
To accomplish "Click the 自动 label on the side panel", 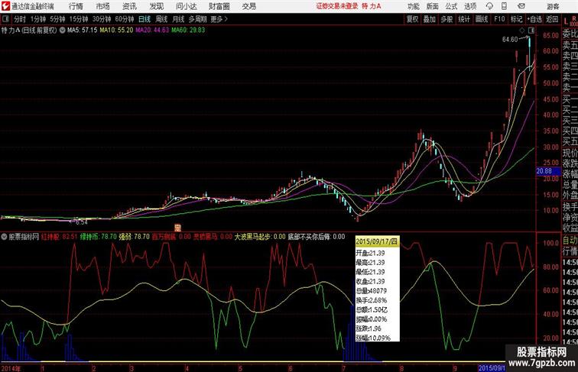I will pyautogui.click(x=570, y=241).
